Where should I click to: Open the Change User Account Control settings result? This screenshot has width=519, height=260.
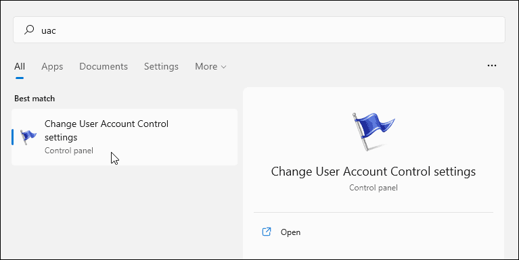coord(125,137)
